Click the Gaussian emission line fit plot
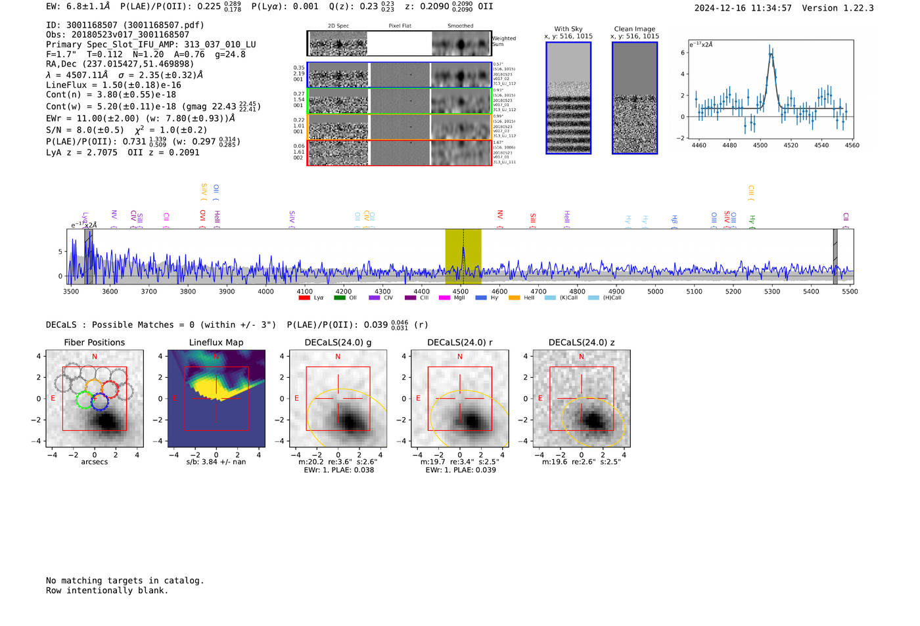This screenshot has width=920, height=626. (x=770, y=89)
